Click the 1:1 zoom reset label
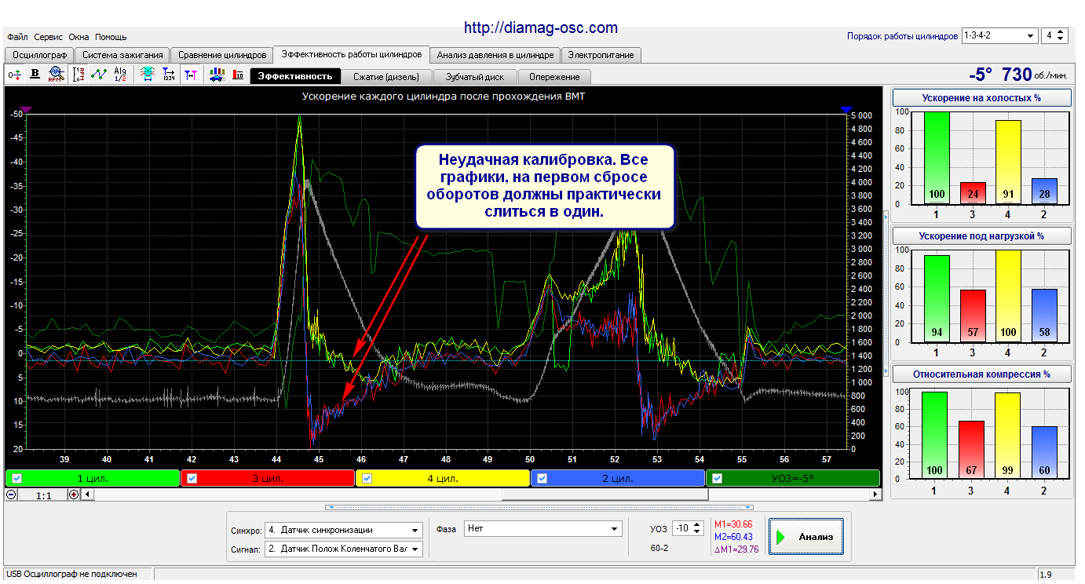The image size is (1085, 584). 43,495
